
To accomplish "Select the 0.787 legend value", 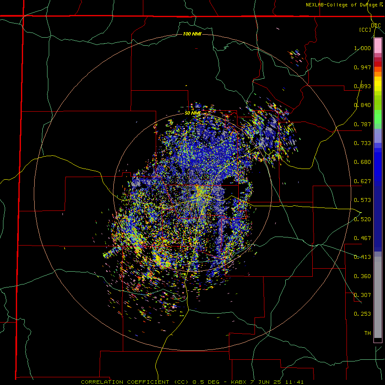I will pos(362,124).
